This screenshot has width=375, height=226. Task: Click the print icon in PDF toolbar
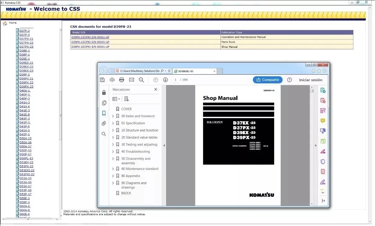121,80
